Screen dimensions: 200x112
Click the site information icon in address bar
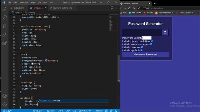tap(139, 8)
